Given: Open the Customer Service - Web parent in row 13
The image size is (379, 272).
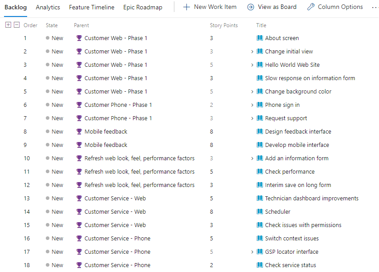Looking at the screenshot, I should (x=115, y=198).
